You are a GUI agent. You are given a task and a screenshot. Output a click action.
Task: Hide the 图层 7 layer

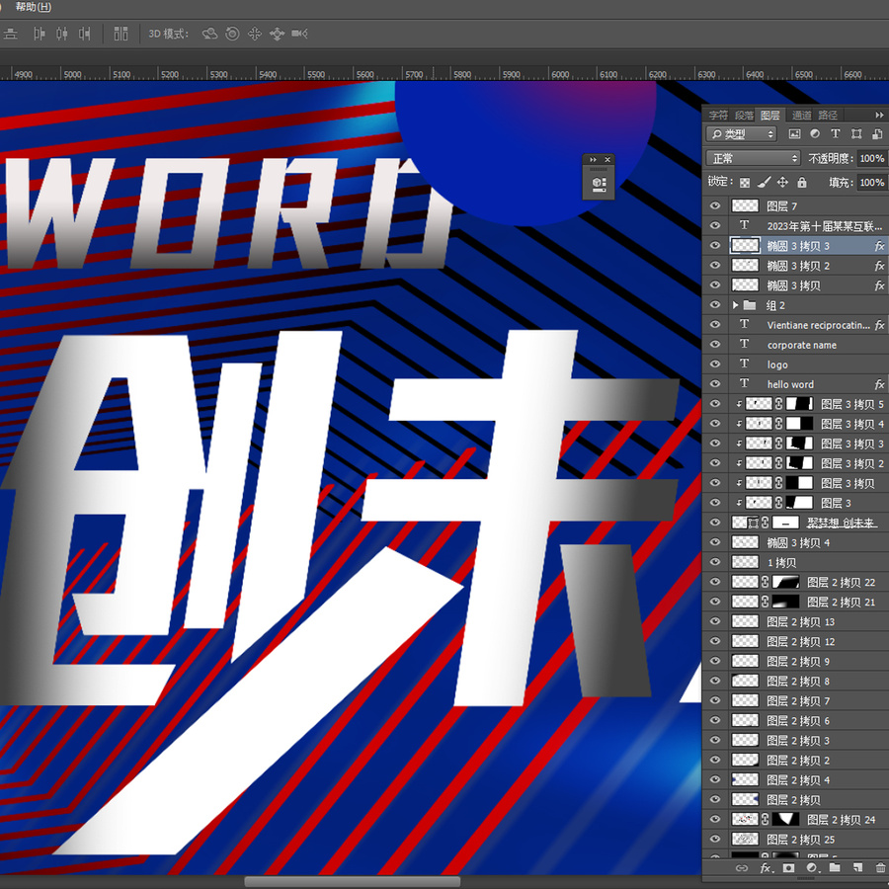pos(715,205)
